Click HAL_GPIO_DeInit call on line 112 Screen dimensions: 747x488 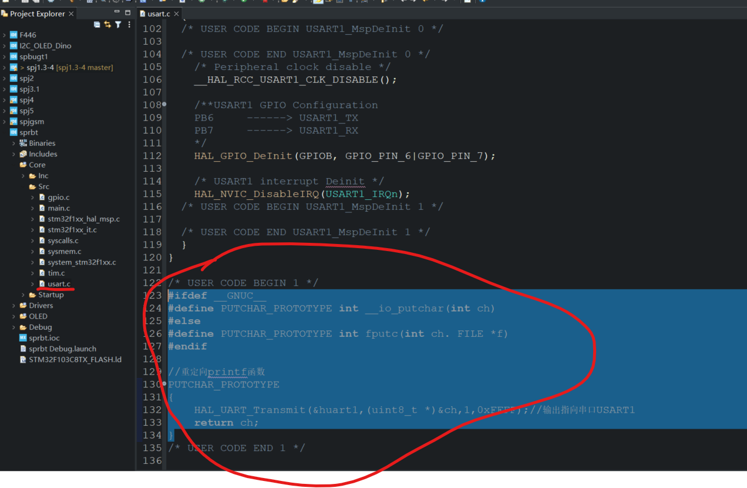click(x=243, y=156)
